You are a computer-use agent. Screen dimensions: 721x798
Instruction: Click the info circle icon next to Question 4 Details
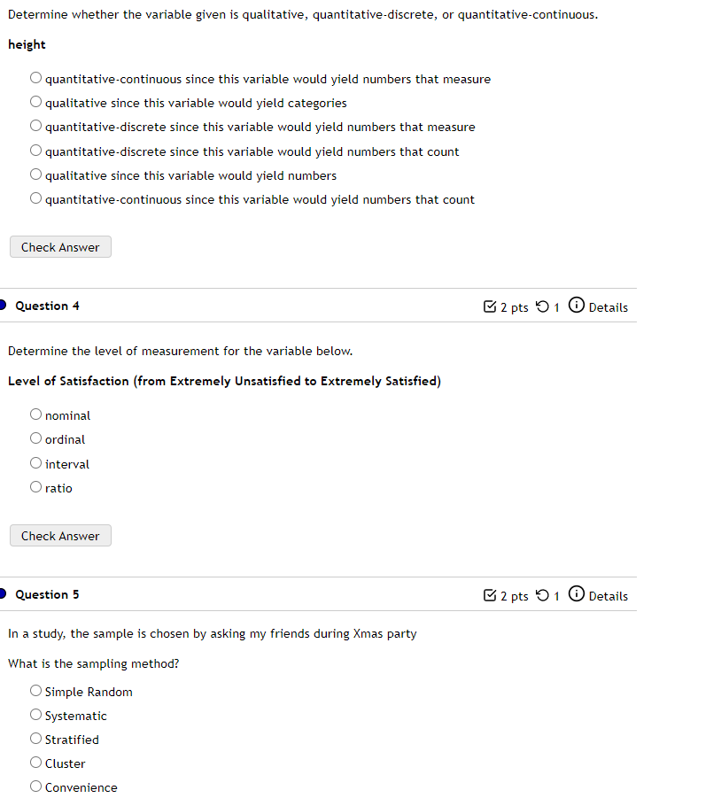pos(577,306)
